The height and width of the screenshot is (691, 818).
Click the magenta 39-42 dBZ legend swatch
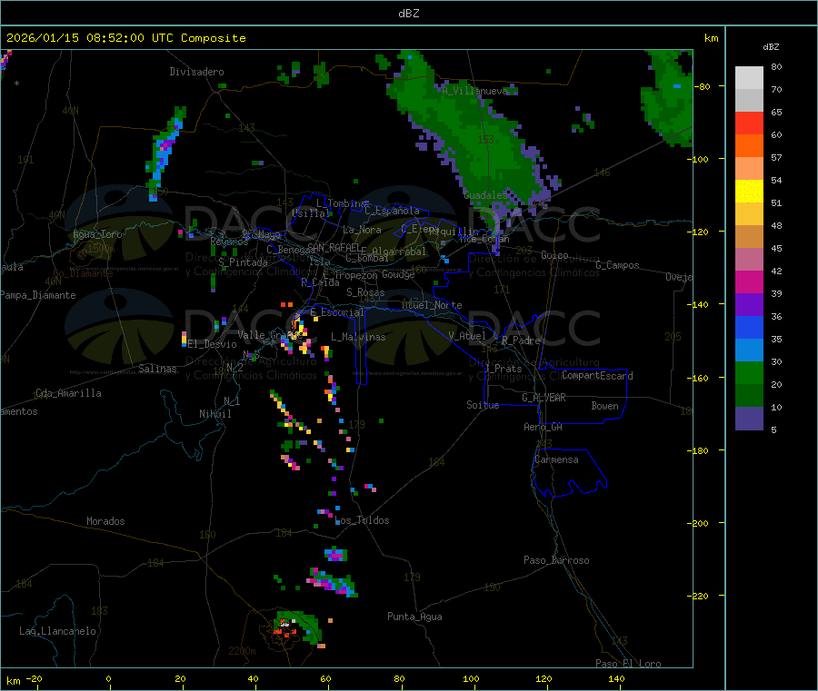(x=749, y=281)
